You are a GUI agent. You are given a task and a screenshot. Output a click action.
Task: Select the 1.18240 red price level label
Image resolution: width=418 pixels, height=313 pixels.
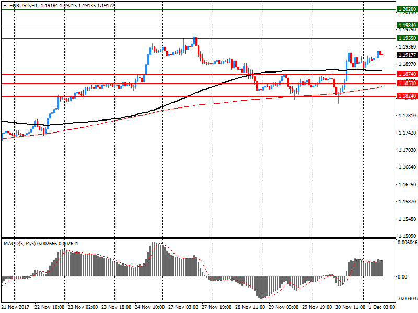tap(407, 96)
